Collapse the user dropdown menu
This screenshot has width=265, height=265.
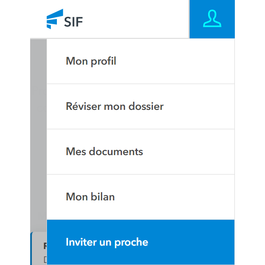pyautogui.click(x=212, y=19)
